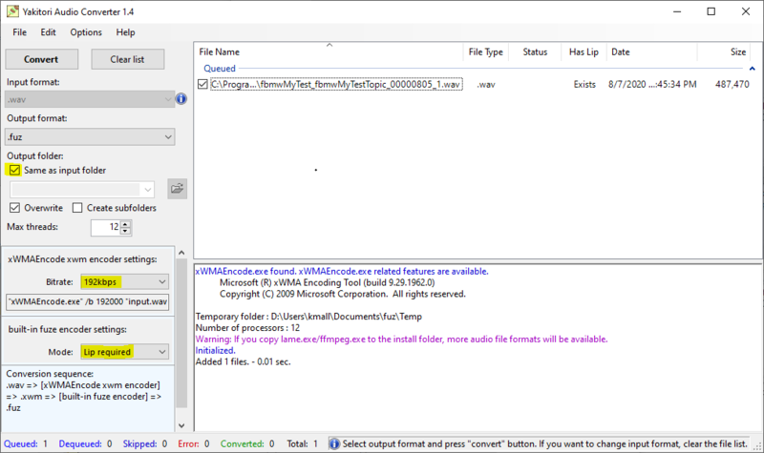This screenshot has height=453, width=764.
Task: Click the Temporary folder log line
Action: [x=308, y=317]
